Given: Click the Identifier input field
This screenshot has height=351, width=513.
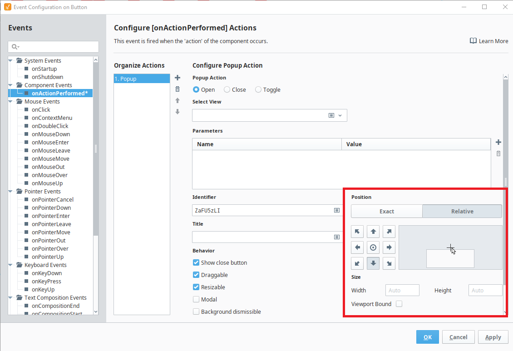Looking at the screenshot, I should tap(267, 210).
